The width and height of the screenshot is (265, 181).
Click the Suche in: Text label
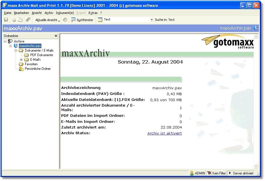164,20
